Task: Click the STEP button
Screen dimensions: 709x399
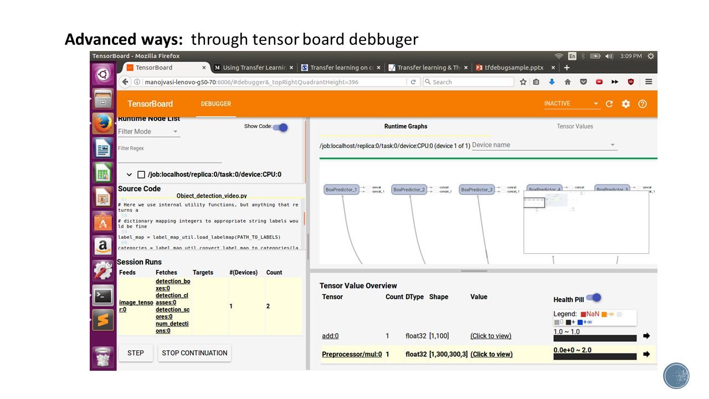Action: tap(136, 353)
